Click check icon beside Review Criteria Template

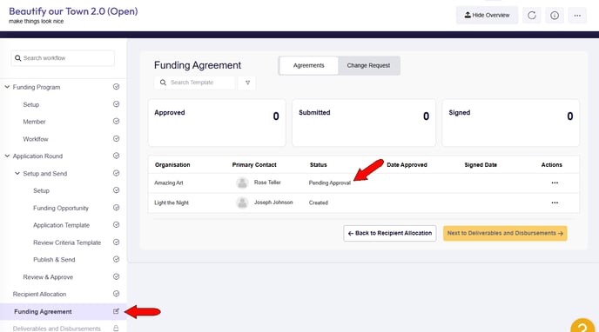click(116, 242)
